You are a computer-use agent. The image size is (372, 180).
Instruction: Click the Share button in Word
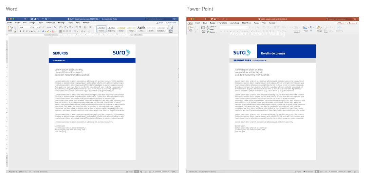click(x=160, y=23)
